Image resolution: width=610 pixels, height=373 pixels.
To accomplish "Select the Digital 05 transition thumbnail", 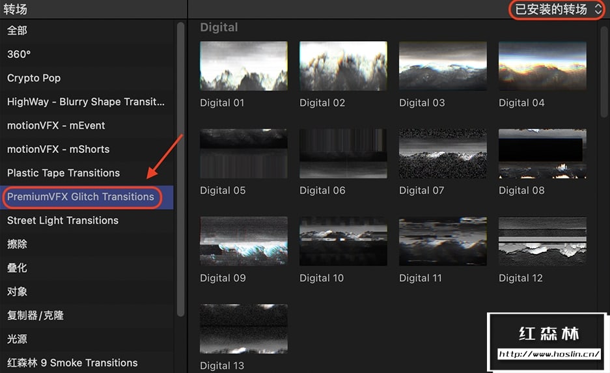I will pos(244,154).
